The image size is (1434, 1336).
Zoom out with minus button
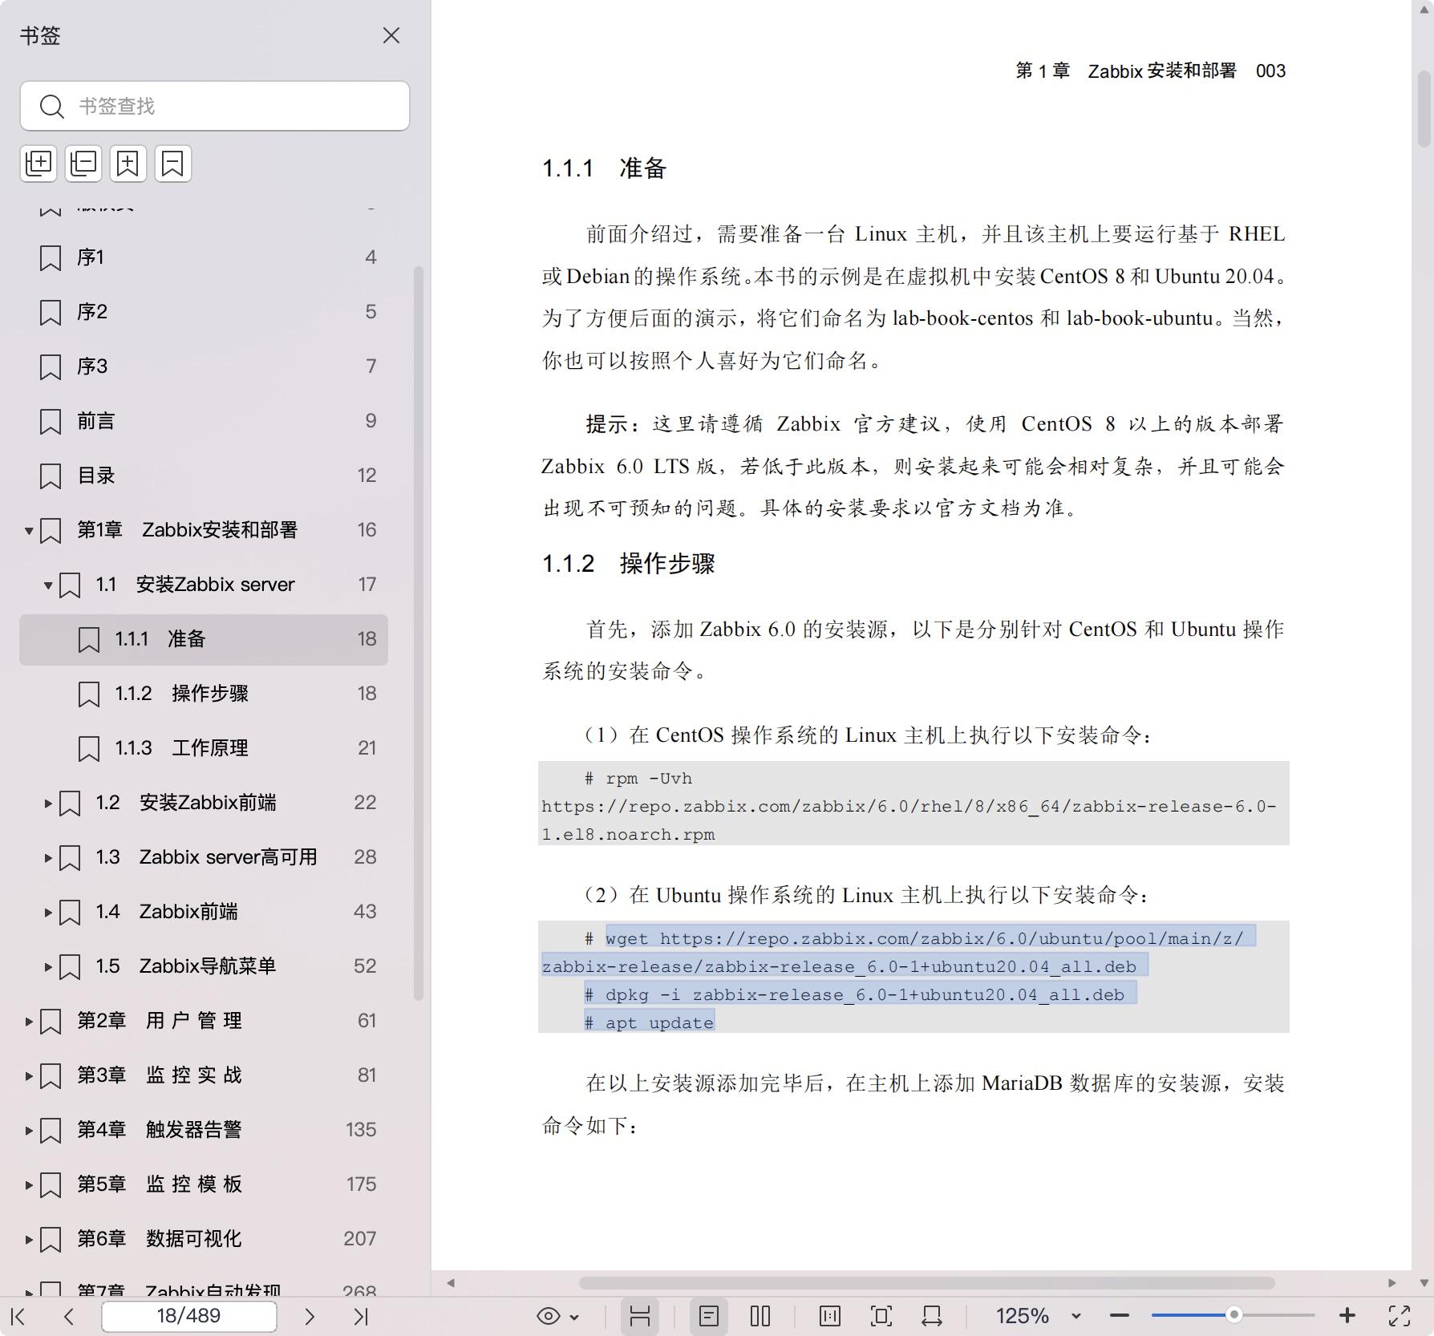[x=1120, y=1316]
